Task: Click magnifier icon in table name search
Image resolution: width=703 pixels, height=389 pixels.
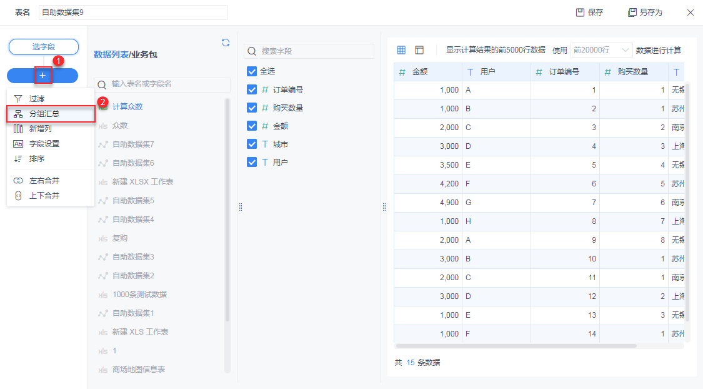Action: tap(102, 84)
